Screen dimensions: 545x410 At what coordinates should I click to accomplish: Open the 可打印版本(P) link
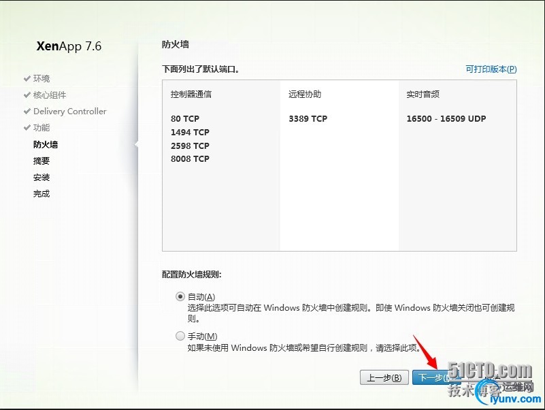click(491, 69)
